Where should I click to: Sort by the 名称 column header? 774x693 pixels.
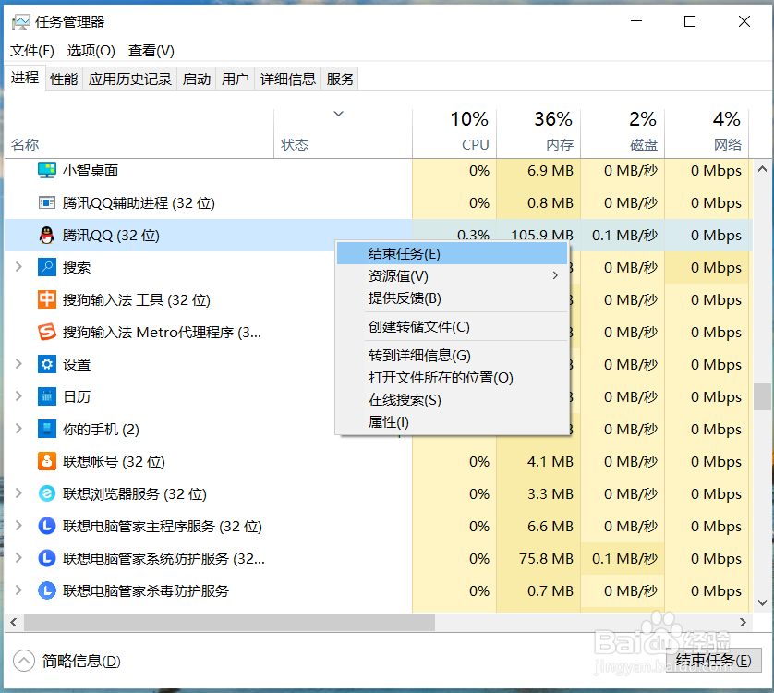tap(139, 133)
